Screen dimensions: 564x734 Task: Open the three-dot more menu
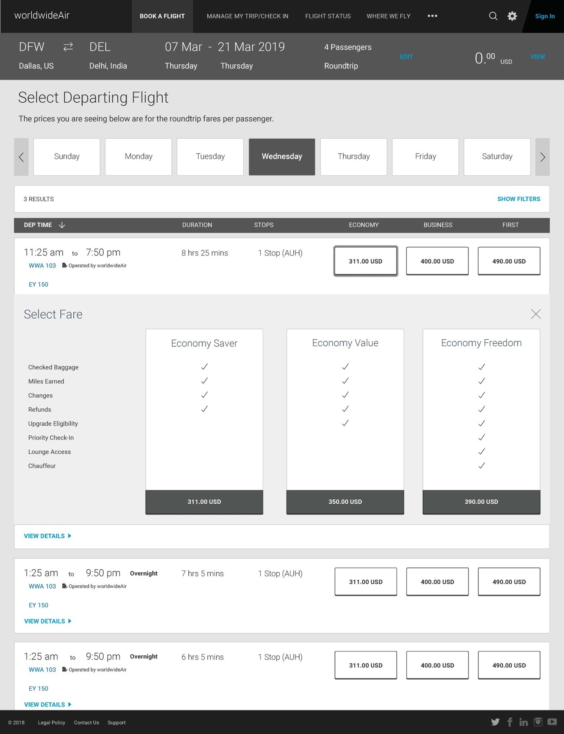coord(433,16)
